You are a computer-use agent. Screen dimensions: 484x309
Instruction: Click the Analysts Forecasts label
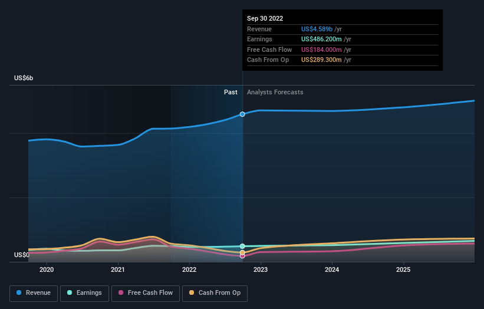[x=275, y=93]
